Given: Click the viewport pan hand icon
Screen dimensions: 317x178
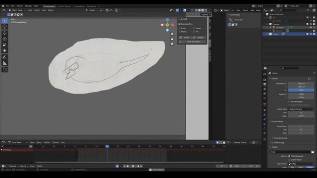Looking at the screenshot, I should (x=172, y=39).
